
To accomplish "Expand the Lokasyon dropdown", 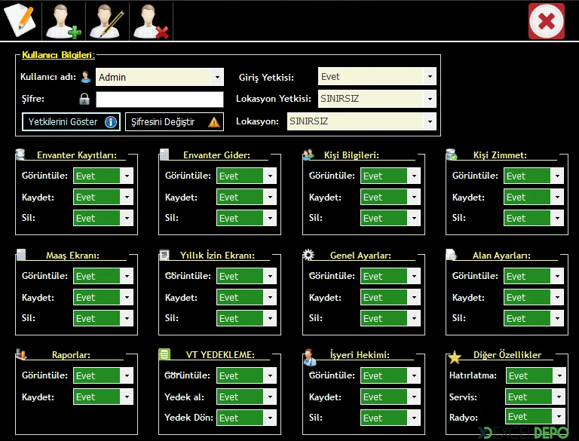I will tap(429, 121).
